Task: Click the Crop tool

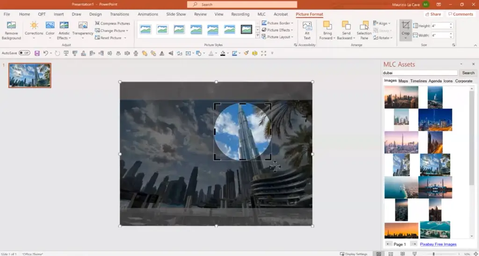Action: (x=406, y=30)
